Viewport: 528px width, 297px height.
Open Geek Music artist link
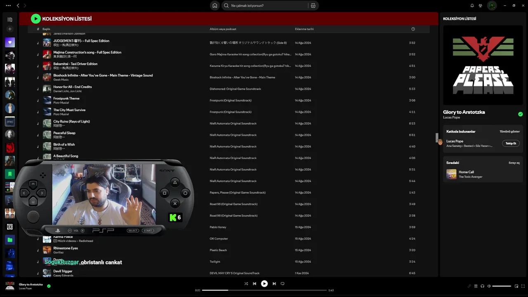61,80
